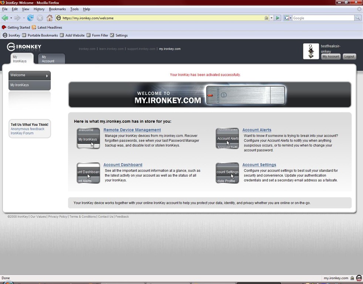
Task: Open the Bookmarks menu
Action: [x=57, y=9]
